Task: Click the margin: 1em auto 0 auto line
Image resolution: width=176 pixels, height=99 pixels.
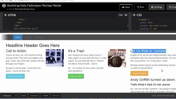Action: [153, 26]
